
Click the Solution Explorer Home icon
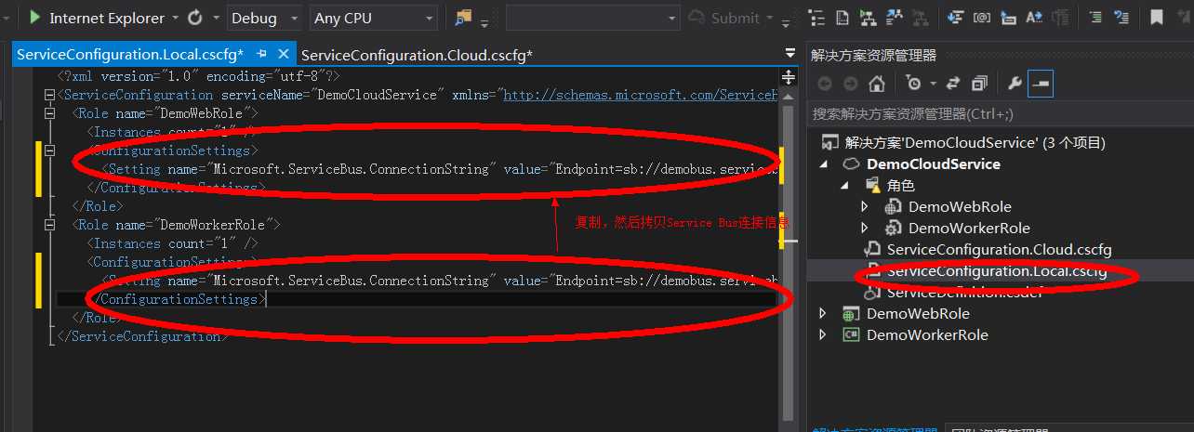tap(876, 84)
